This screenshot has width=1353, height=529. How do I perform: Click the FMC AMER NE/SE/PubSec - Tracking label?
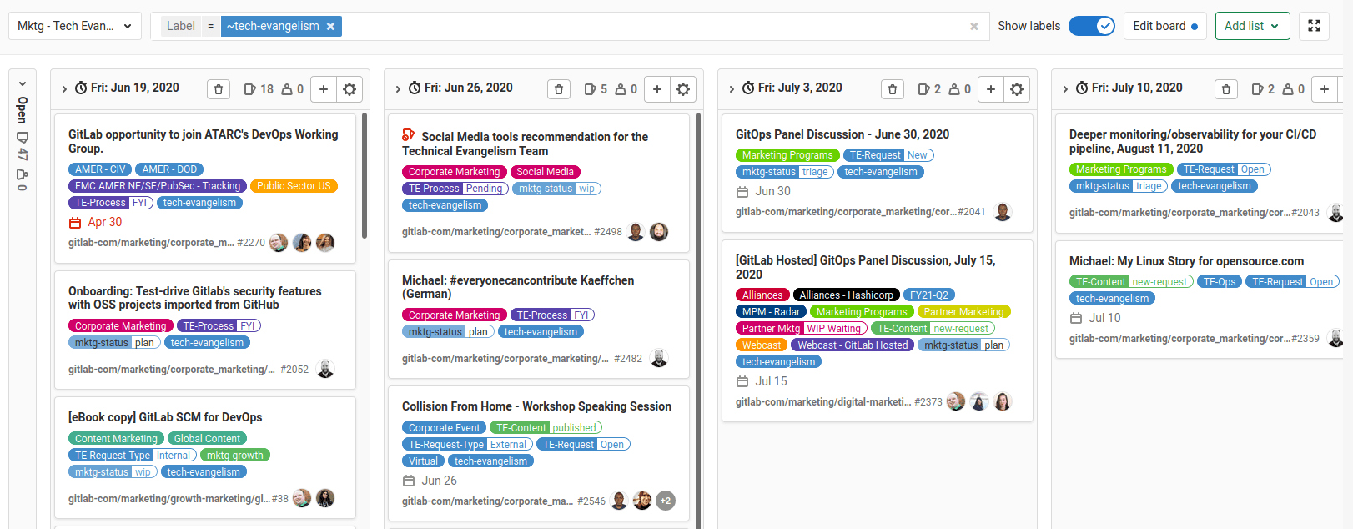click(x=158, y=186)
